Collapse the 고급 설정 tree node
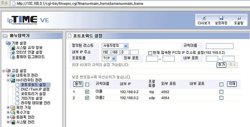Image resolution: width=250 pixels, height=127 pixels. coord(3,71)
